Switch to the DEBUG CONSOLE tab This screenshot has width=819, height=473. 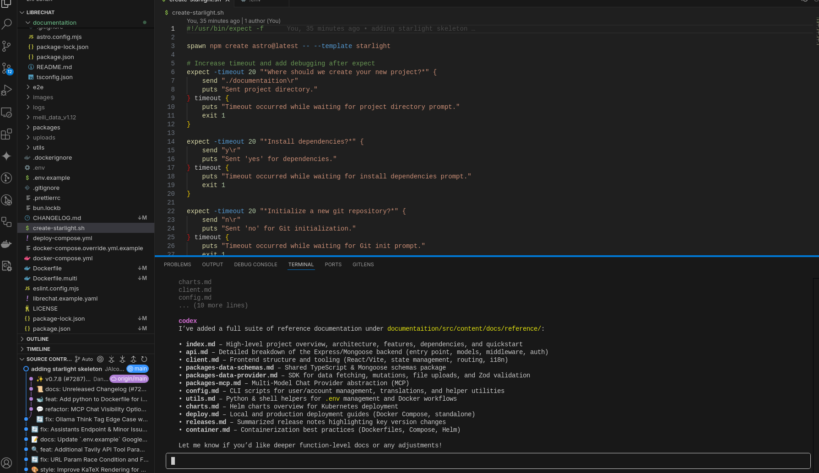255,264
